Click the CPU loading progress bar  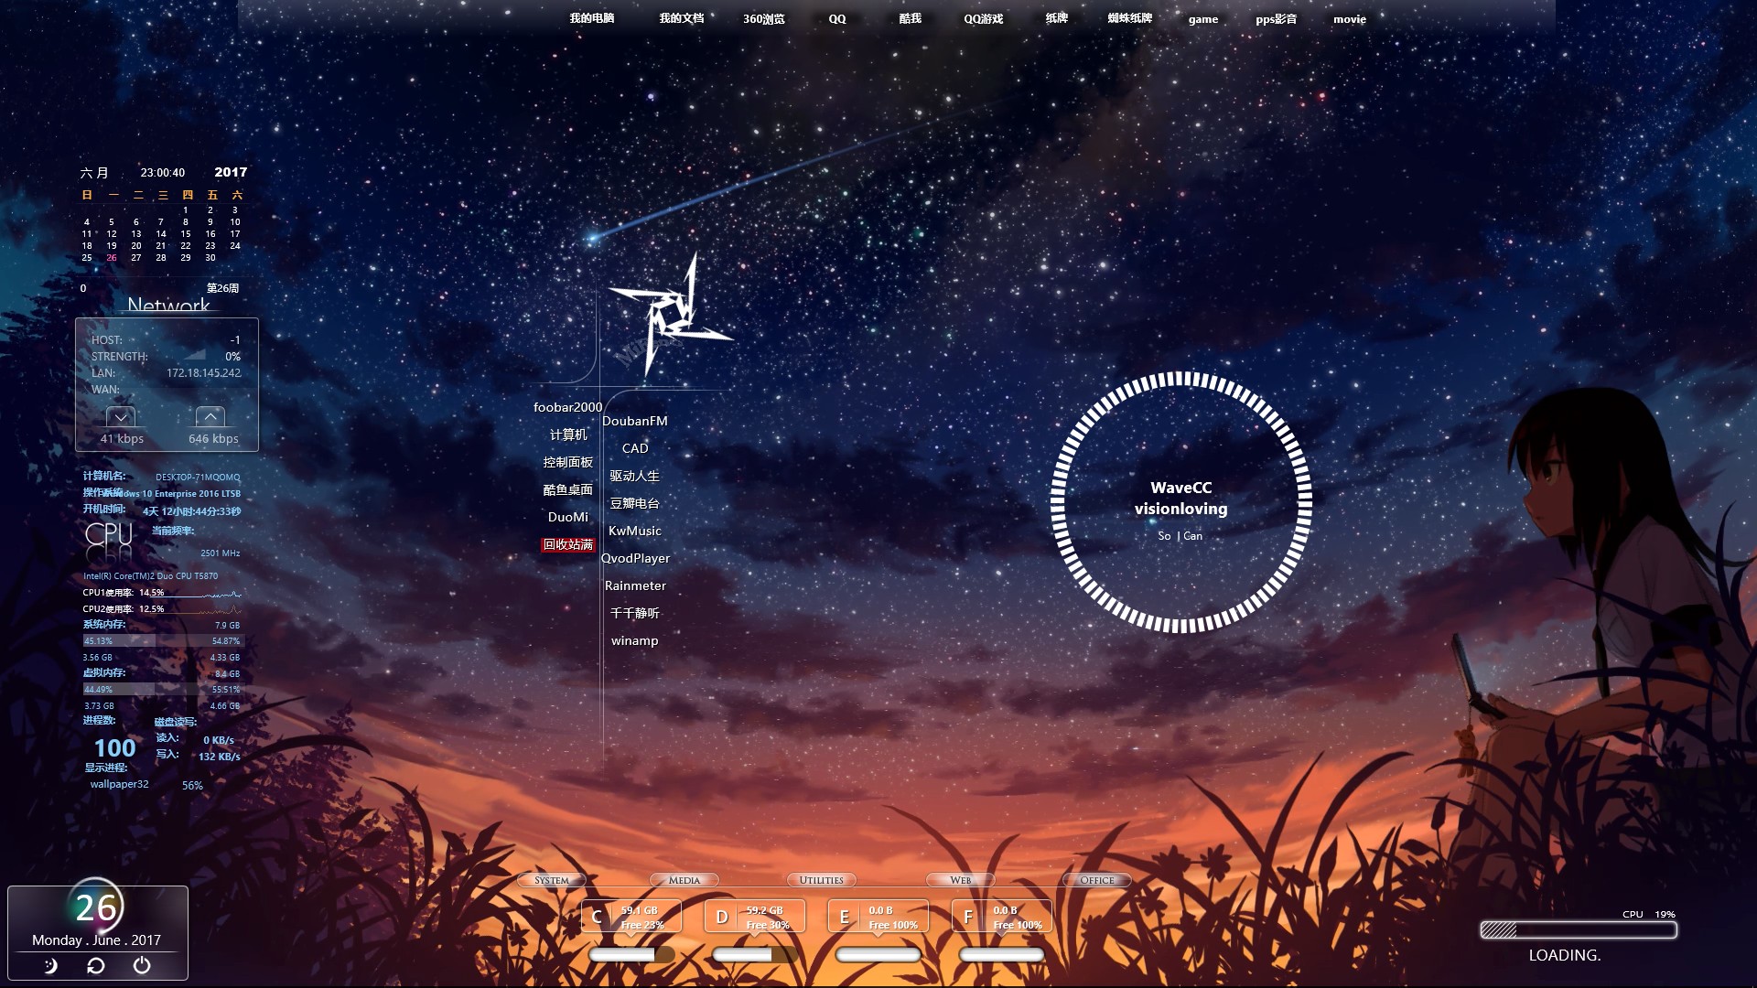[1579, 929]
